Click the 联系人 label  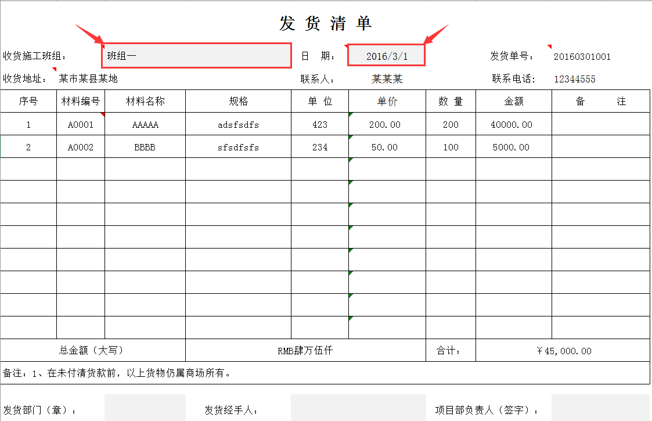click(x=318, y=79)
